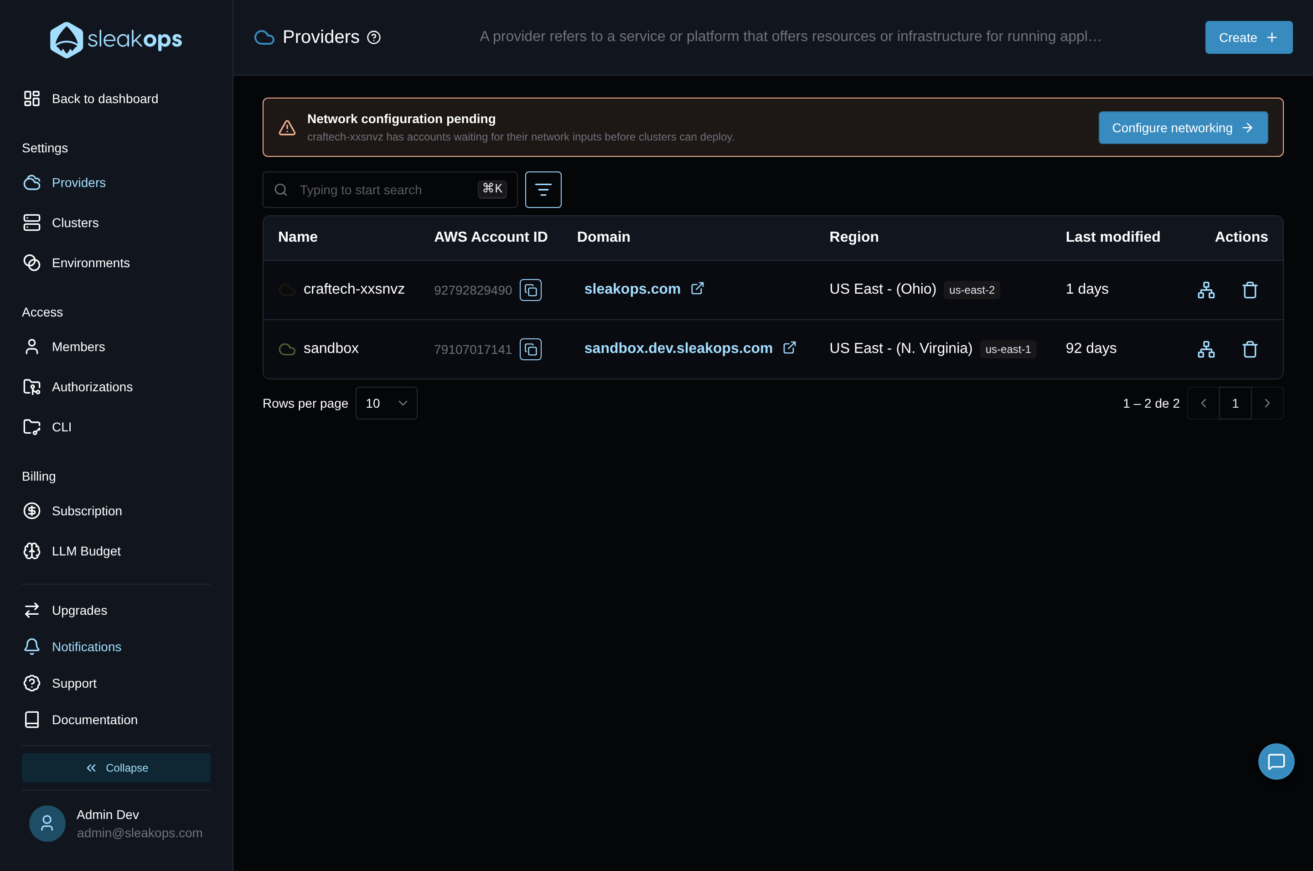Go to the previous page
1313x871 pixels.
click(1203, 403)
